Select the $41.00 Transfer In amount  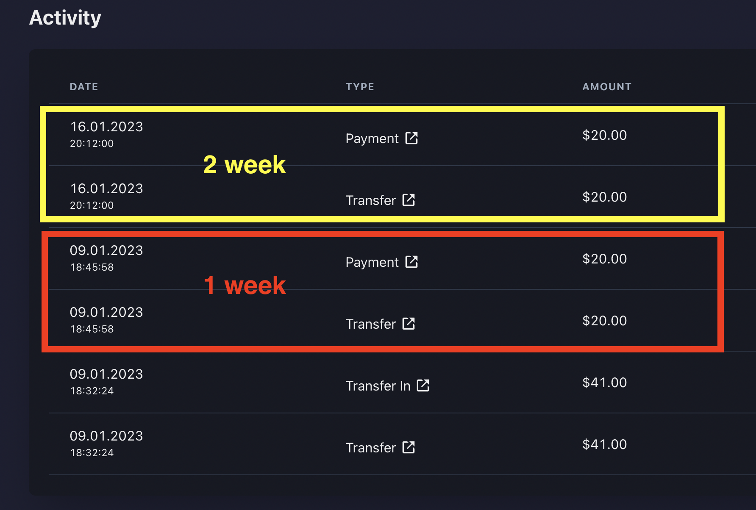pyautogui.click(x=605, y=382)
